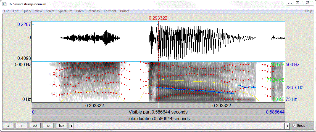Open the Select menu
This screenshot has width=316, height=132.
tap(50, 11)
